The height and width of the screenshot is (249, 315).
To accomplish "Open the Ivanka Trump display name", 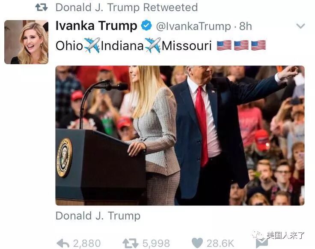I will point(96,26).
